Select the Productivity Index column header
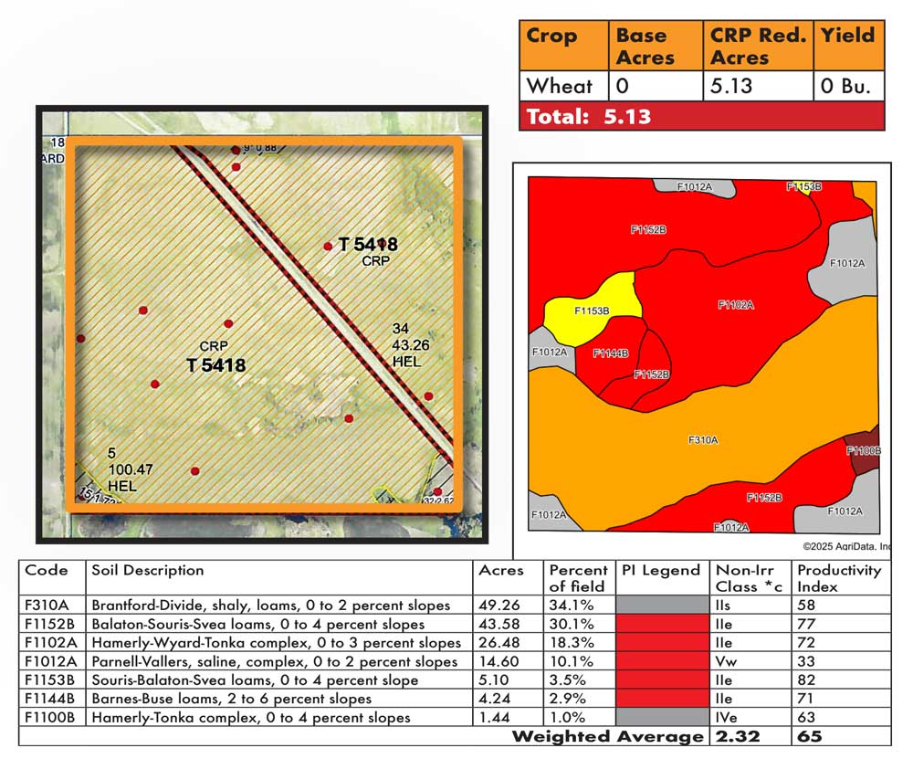Viewport: 913px width, 769px height. click(x=839, y=578)
